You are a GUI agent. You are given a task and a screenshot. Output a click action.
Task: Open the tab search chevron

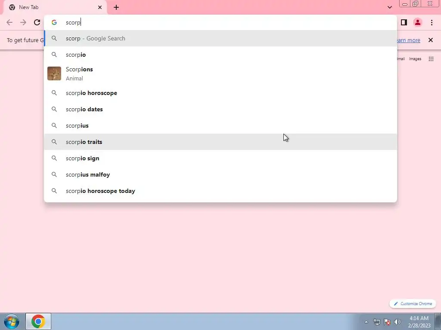click(x=389, y=7)
